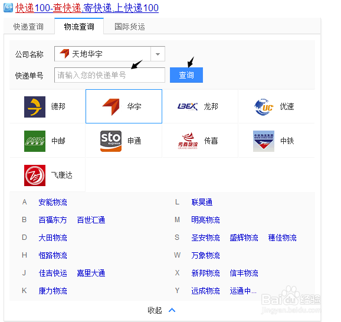Pick the 申通 sto express logo

[111, 141]
